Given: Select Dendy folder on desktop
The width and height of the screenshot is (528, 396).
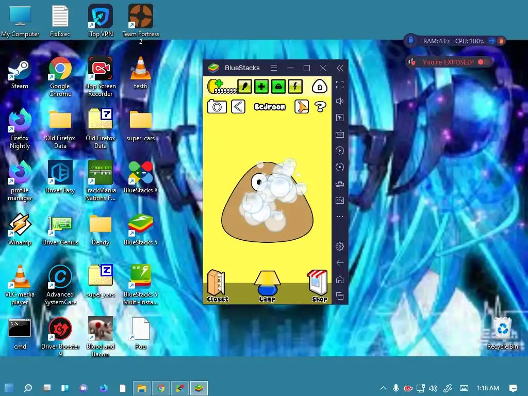Looking at the screenshot, I should 101,229.
